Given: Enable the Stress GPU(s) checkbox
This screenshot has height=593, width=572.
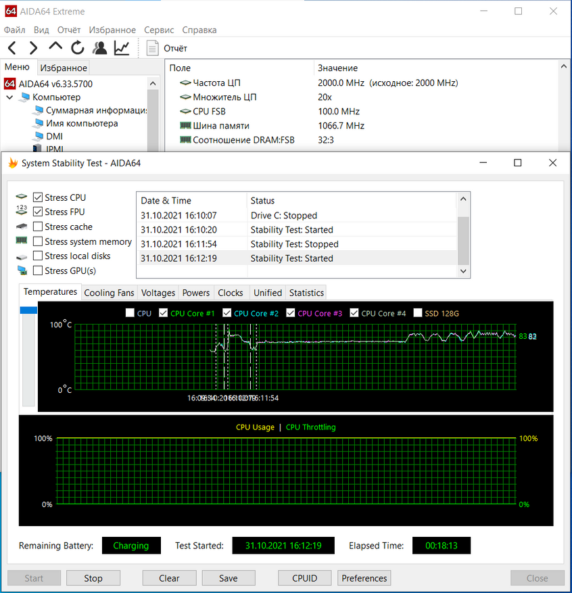Looking at the screenshot, I should (37, 270).
